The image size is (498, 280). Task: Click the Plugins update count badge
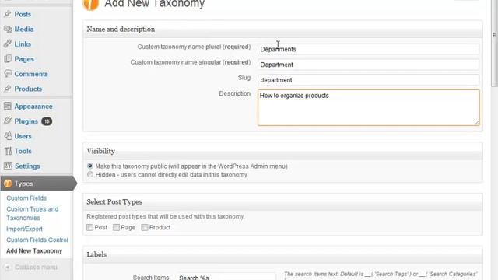(x=47, y=121)
